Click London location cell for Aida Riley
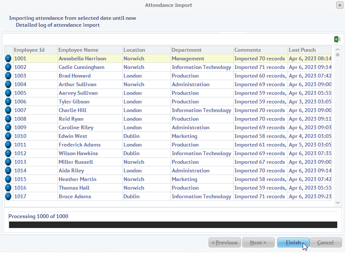This screenshot has width=345, height=253. pyautogui.click(x=146, y=171)
